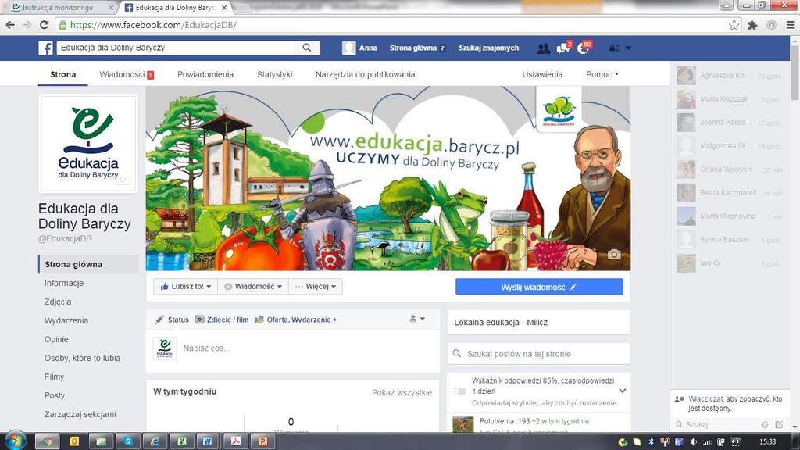Open chat with Marta Kiszczak
The image size is (800, 450).
pos(730,99)
